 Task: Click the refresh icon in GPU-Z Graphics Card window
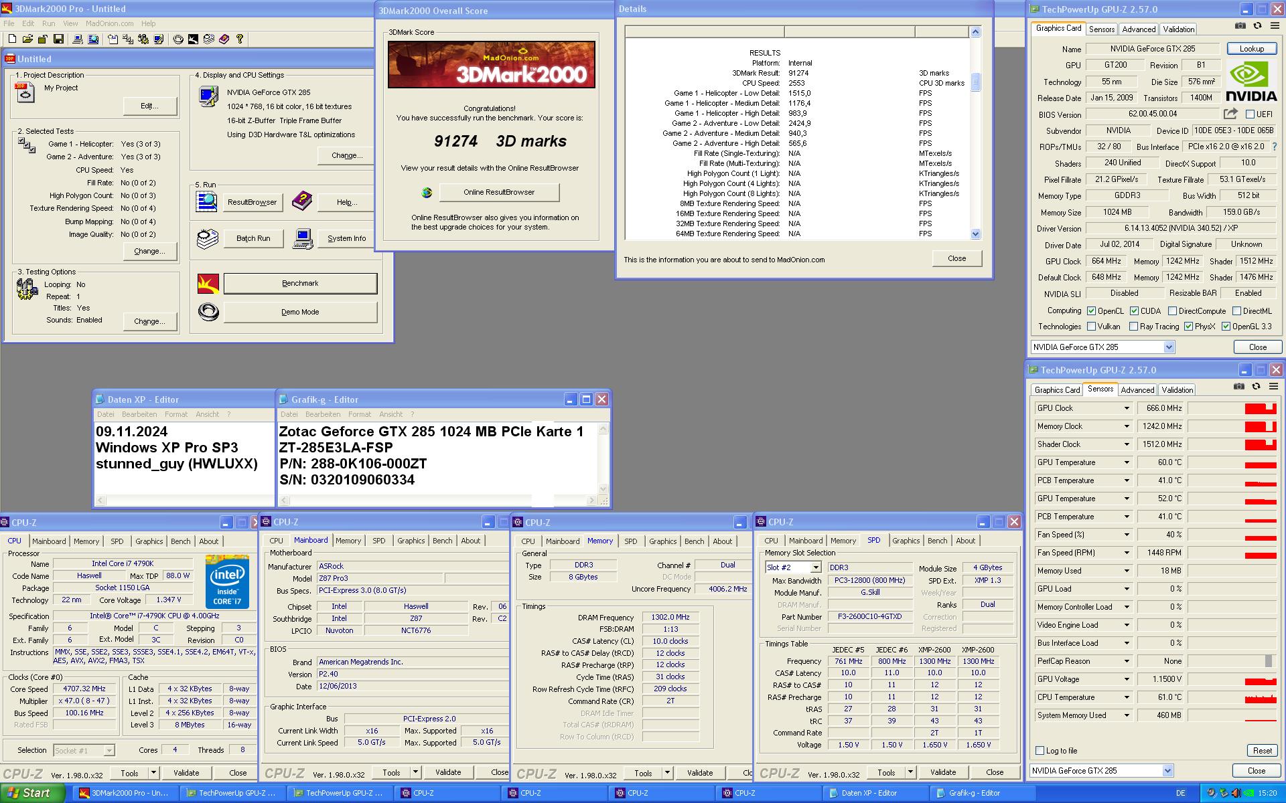point(1257,25)
